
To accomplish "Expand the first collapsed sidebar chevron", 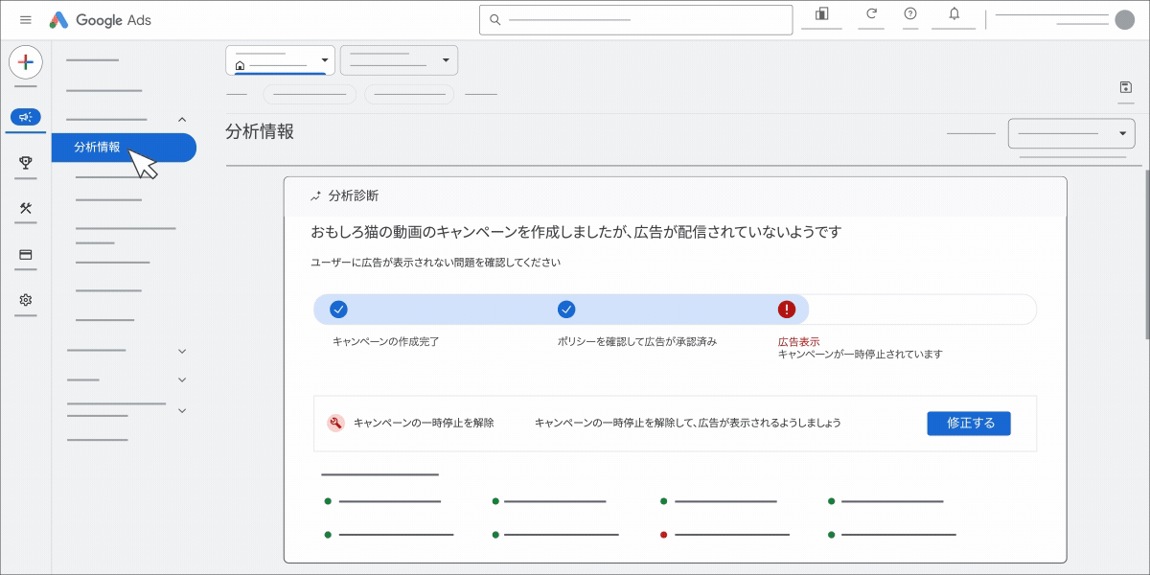I will click(182, 351).
